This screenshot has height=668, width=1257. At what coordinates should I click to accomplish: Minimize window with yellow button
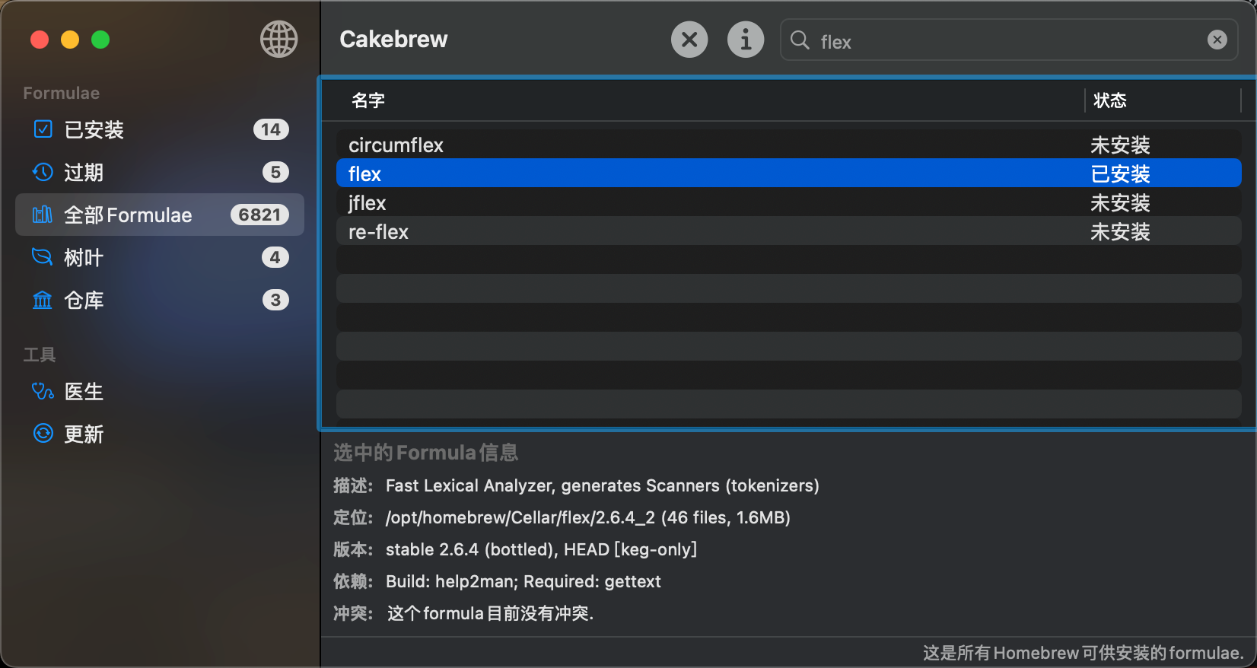click(70, 40)
